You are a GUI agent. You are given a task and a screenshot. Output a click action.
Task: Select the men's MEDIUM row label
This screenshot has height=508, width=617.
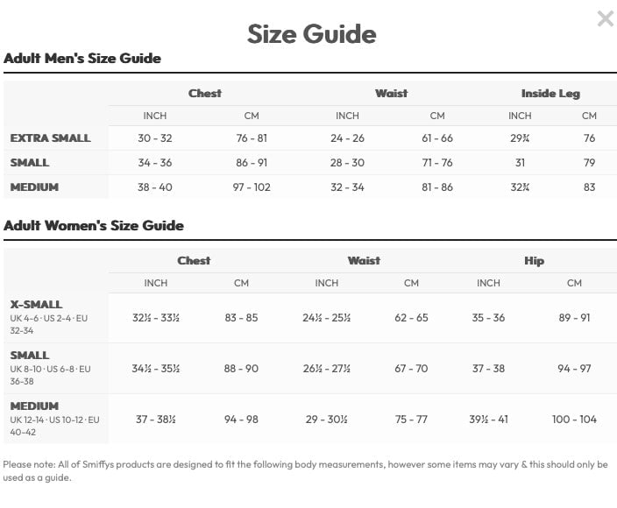click(34, 187)
